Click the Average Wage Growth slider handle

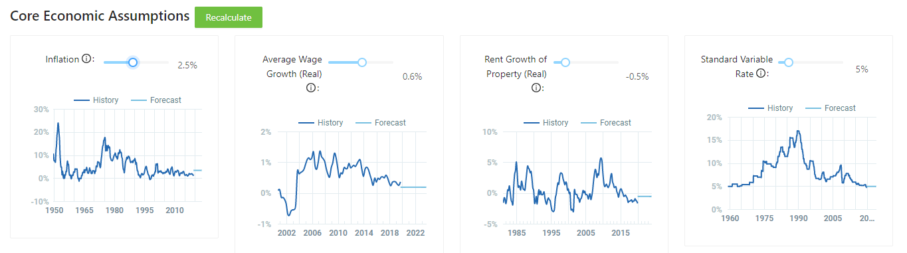[362, 62]
